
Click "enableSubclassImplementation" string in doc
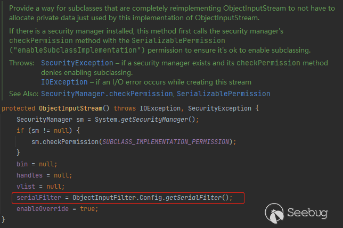[77, 50]
